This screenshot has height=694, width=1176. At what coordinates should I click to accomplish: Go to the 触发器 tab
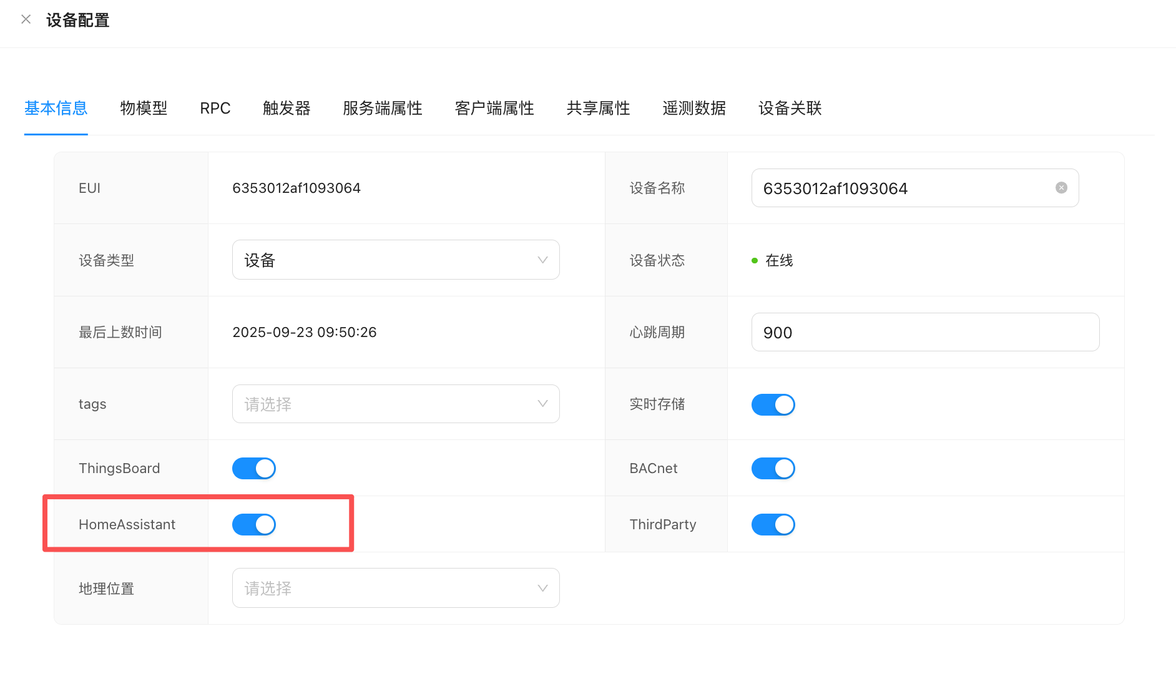tap(287, 108)
